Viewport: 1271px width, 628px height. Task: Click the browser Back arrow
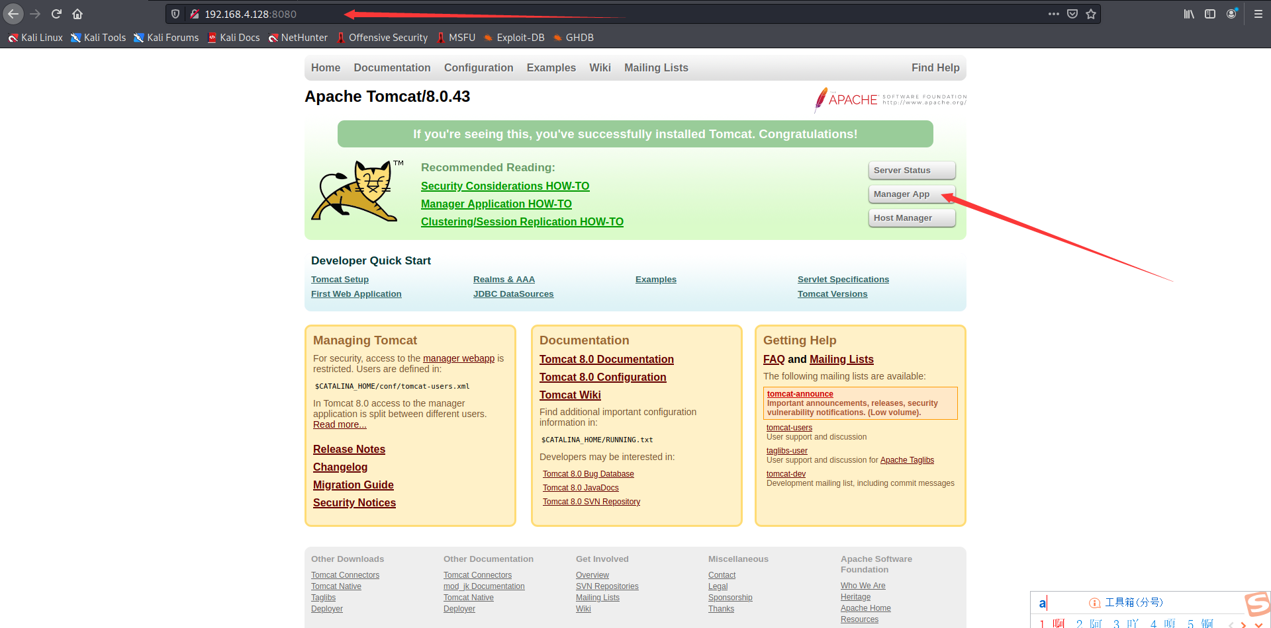click(13, 14)
